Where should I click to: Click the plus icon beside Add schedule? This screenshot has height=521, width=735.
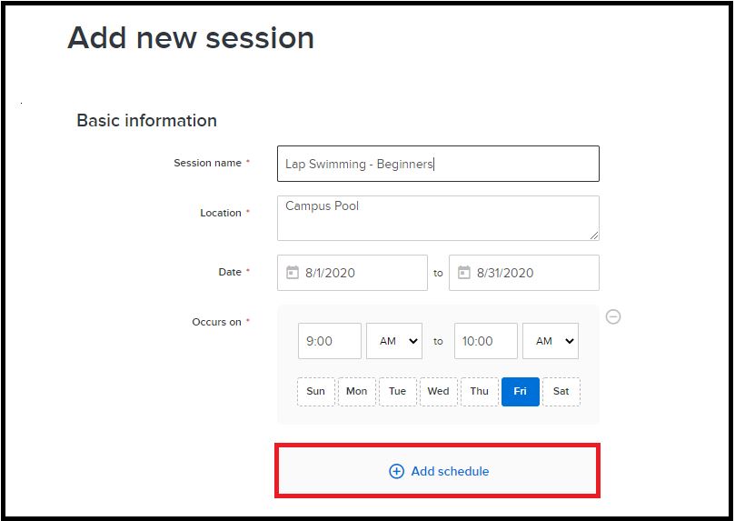tap(396, 471)
